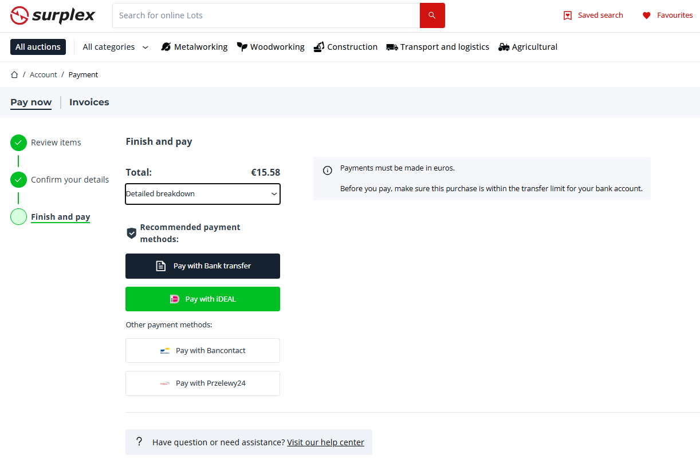Viewport: 700px width, 471px height.
Task: Click the Saved search bookmark icon
Action: click(x=568, y=15)
